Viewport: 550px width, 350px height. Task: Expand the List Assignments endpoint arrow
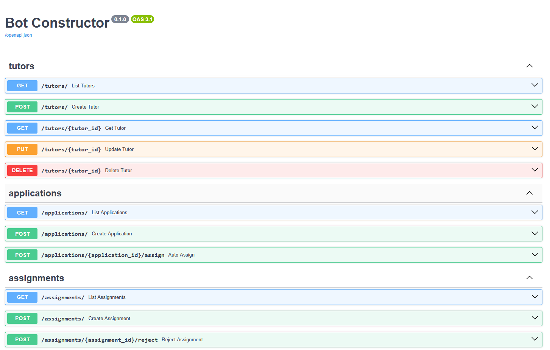(534, 297)
